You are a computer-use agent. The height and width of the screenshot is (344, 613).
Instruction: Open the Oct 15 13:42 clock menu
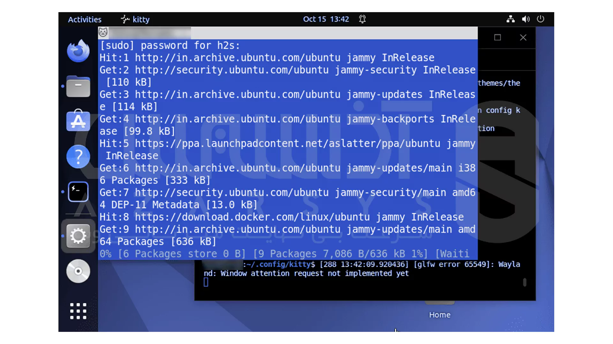[x=326, y=19]
